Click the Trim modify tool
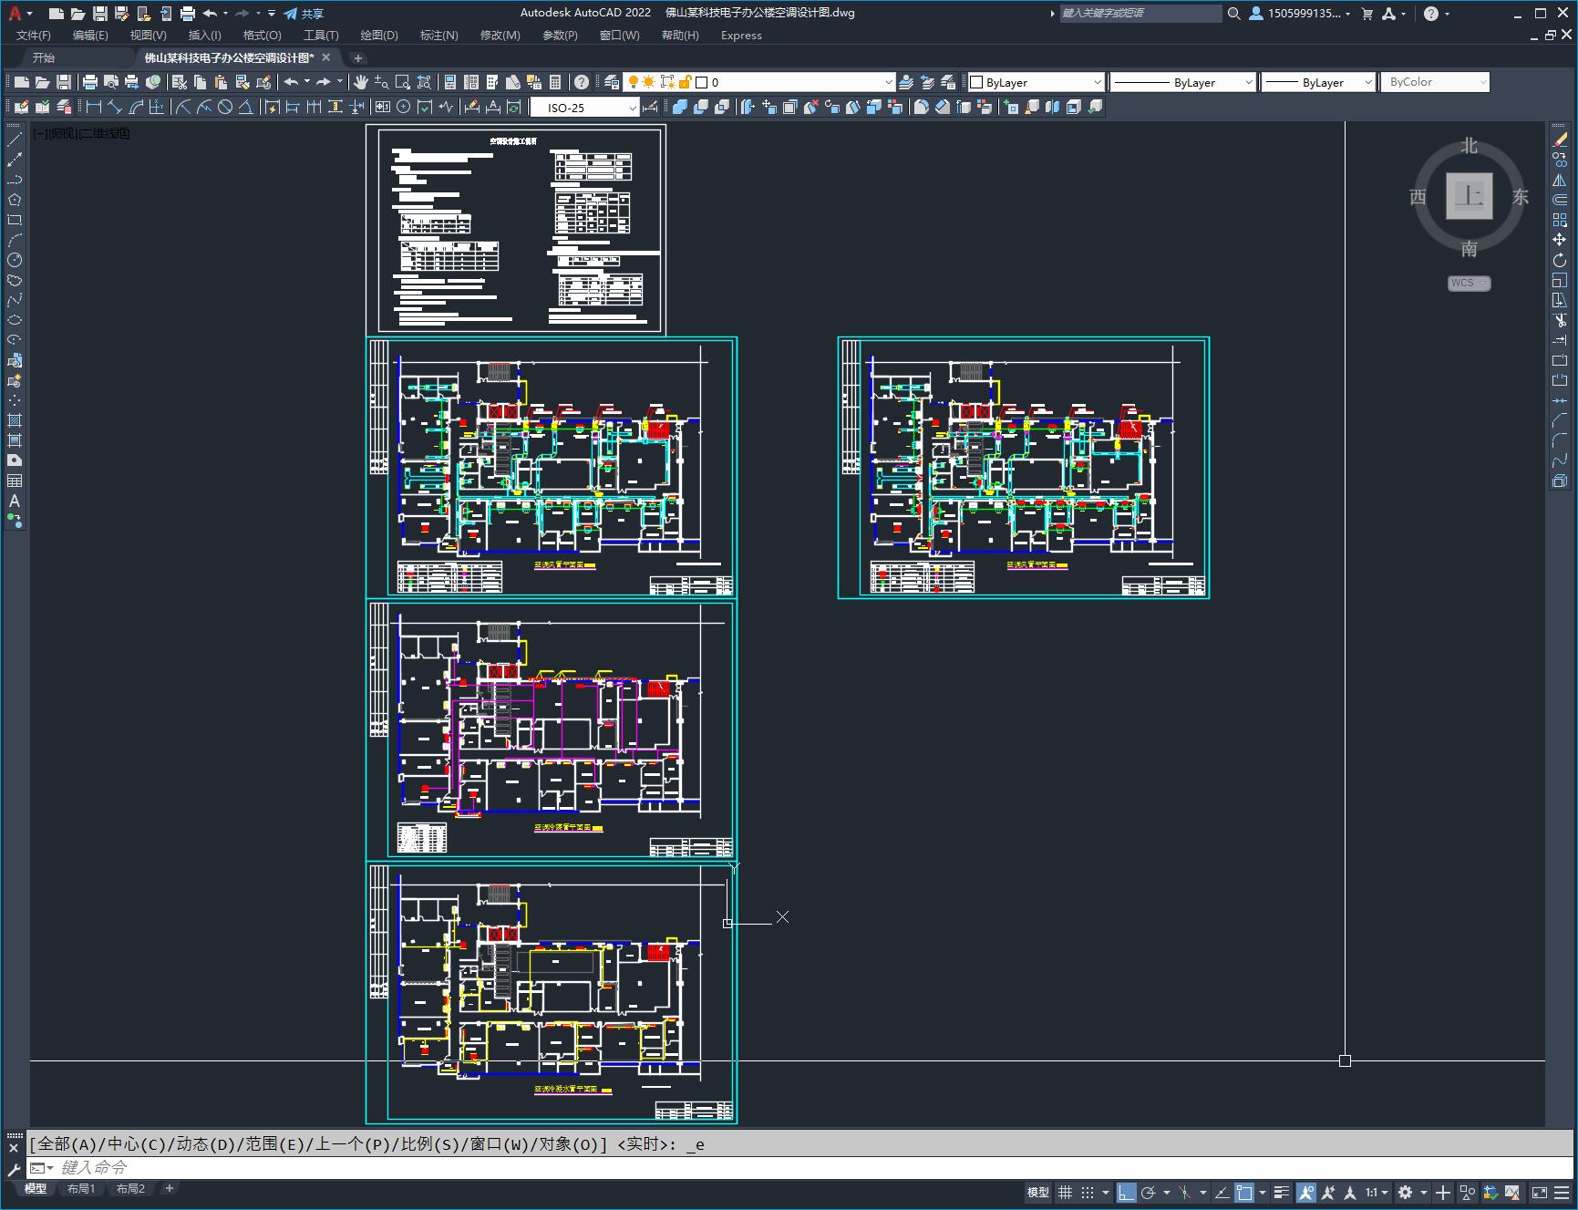The height and width of the screenshot is (1210, 1578). click(1560, 320)
